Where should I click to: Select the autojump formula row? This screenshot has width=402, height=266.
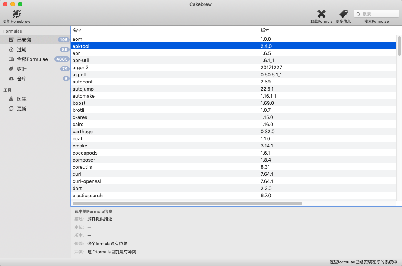pyautogui.click(x=234, y=89)
